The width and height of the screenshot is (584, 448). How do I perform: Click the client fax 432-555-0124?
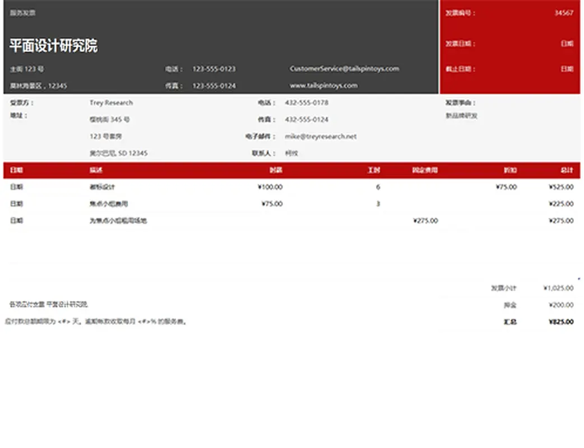pyautogui.click(x=307, y=120)
